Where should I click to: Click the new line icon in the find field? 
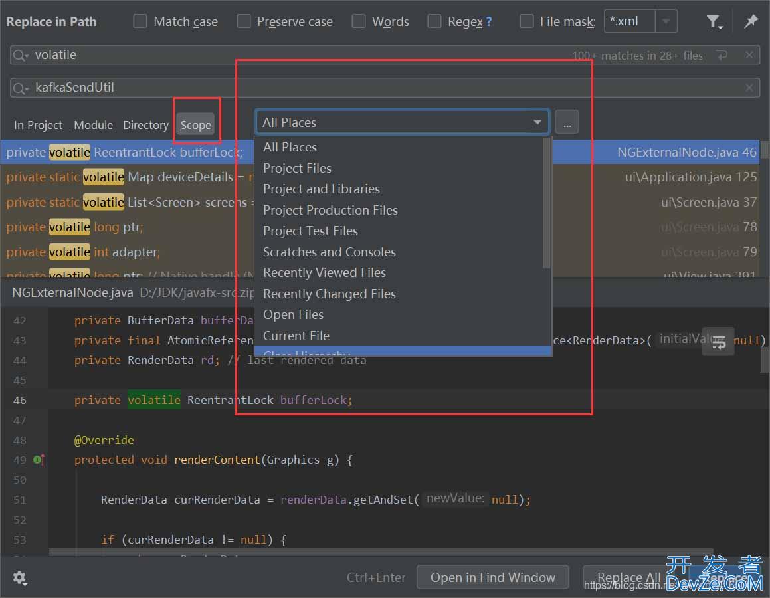click(722, 55)
